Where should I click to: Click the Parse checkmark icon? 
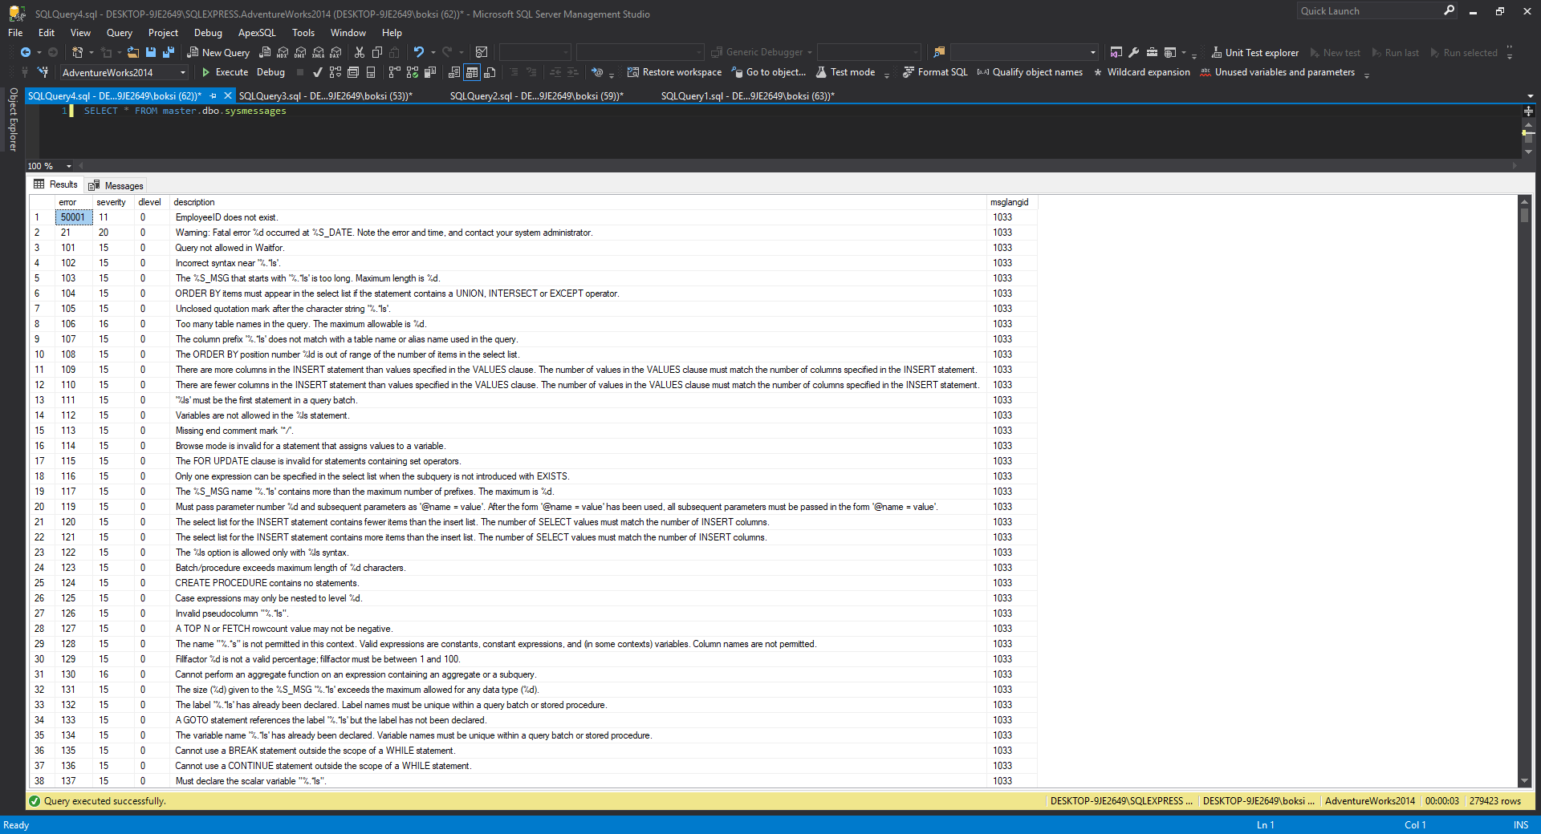(318, 72)
